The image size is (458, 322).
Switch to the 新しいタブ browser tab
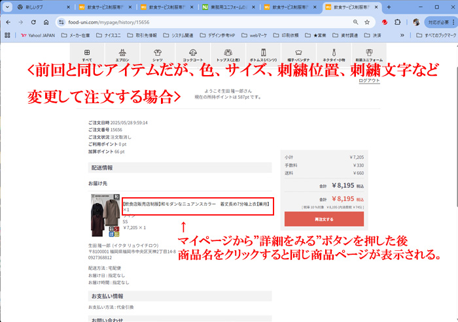(39, 7)
